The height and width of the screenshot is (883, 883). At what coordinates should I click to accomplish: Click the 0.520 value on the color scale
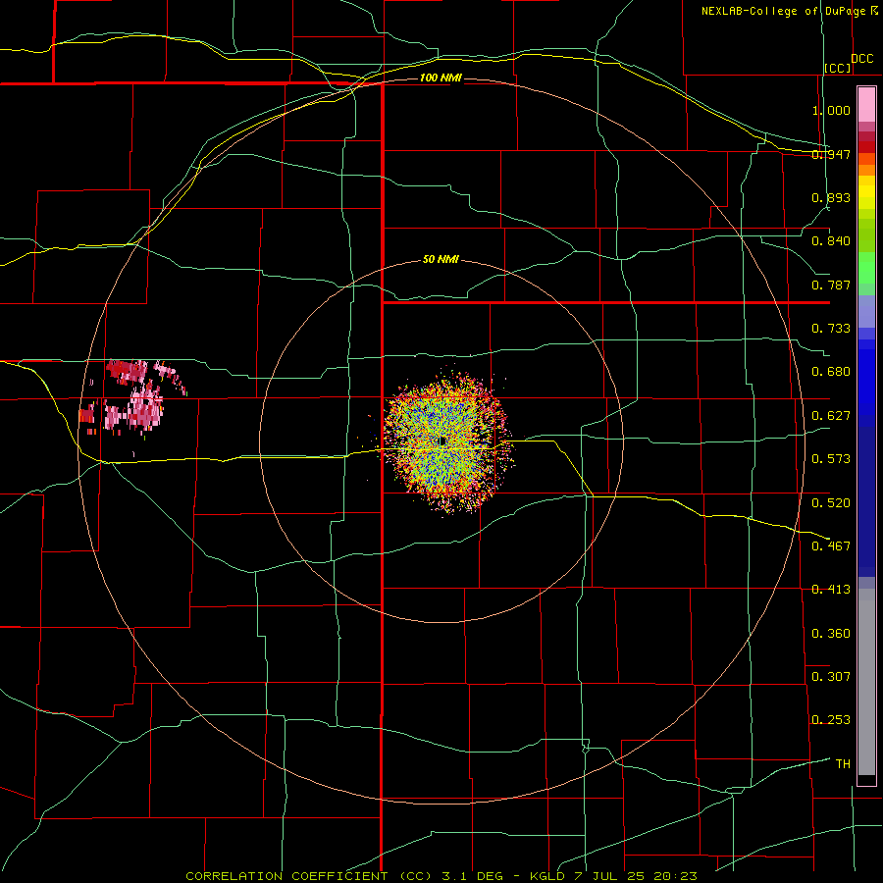pyautogui.click(x=831, y=503)
